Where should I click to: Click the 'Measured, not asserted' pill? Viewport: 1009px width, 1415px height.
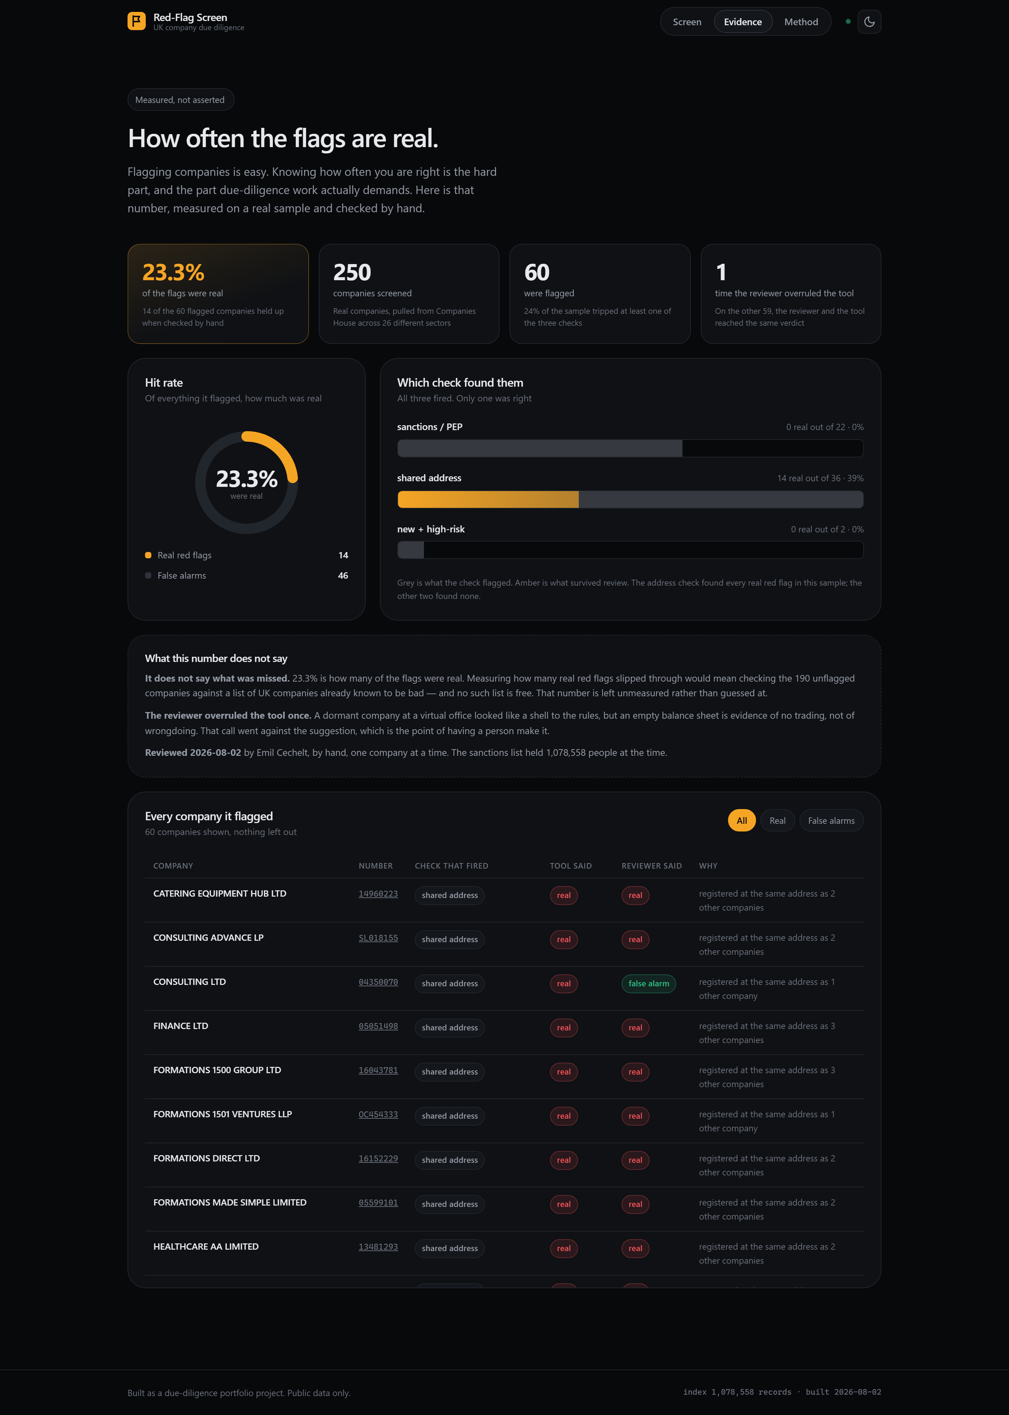180,100
